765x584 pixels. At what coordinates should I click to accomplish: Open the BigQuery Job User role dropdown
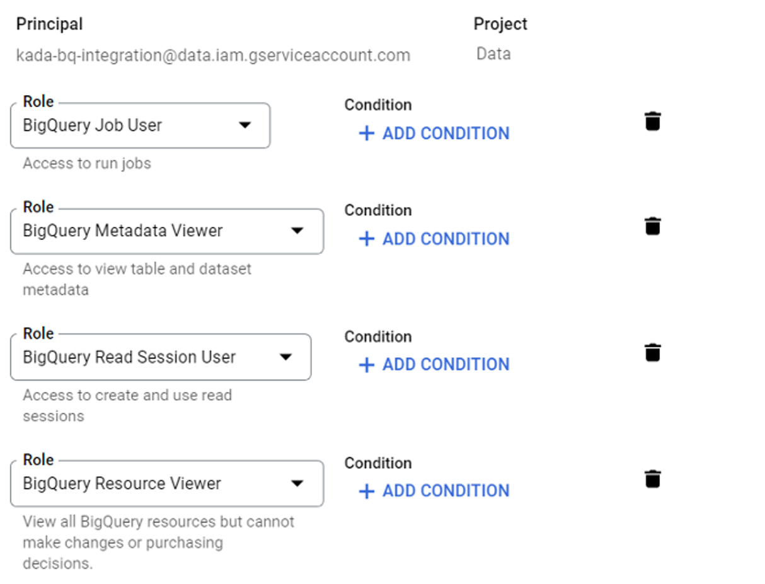tap(245, 125)
